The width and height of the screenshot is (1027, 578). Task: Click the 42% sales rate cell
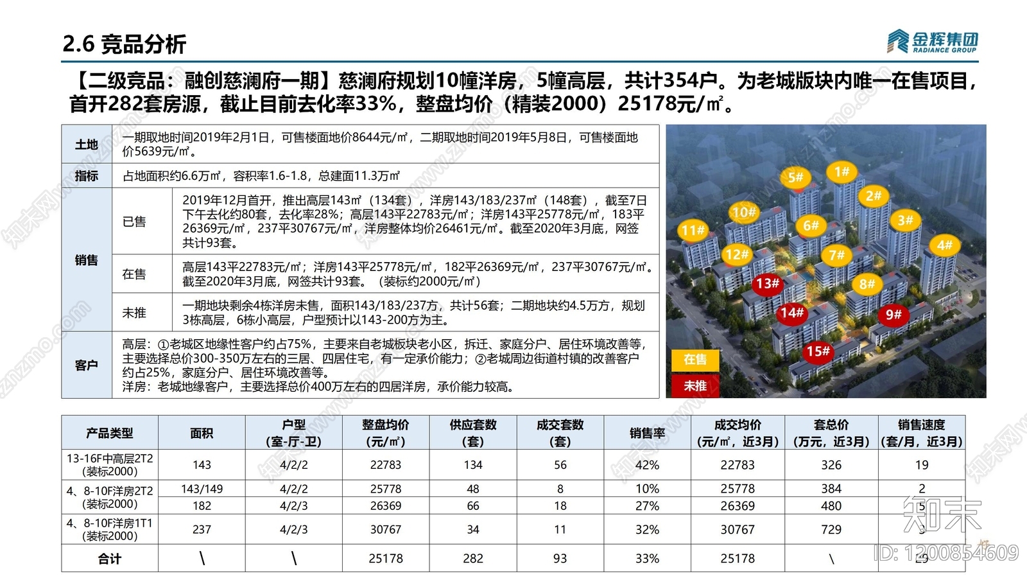coord(647,464)
